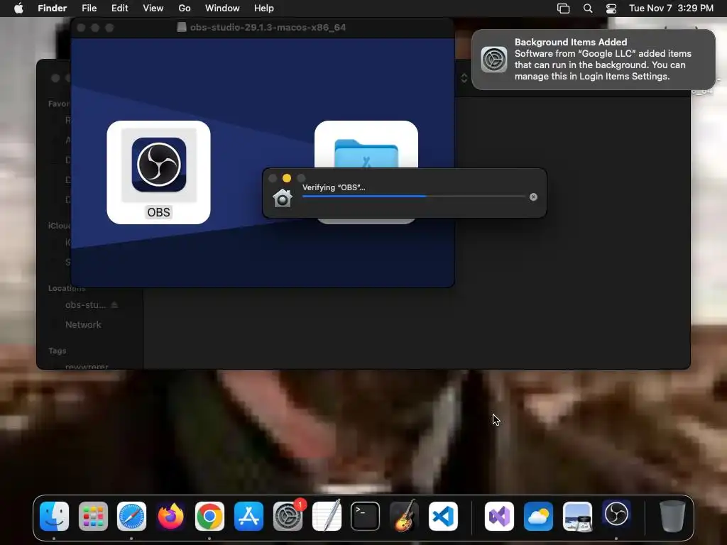
Task: Open the Go menu
Action: tap(185, 9)
